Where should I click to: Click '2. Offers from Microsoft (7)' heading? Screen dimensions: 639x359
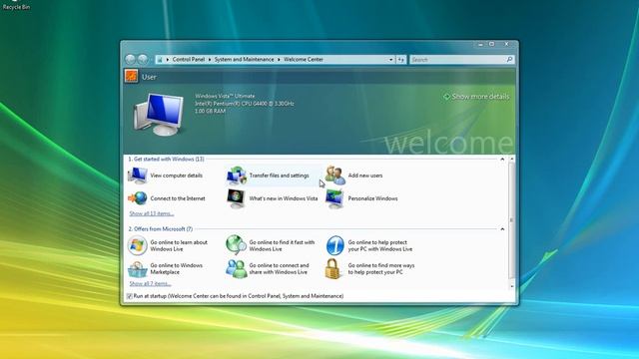coord(161,229)
